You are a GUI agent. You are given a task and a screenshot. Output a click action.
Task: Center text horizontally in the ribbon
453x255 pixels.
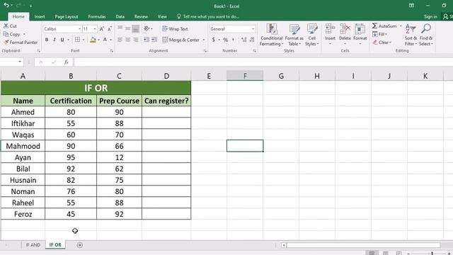coord(127,40)
